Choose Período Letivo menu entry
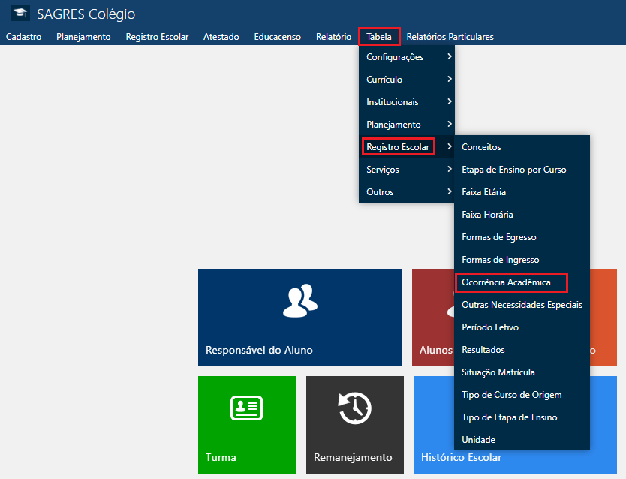Image resolution: width=626 pixels, height=479 pixels. [490, 327]
